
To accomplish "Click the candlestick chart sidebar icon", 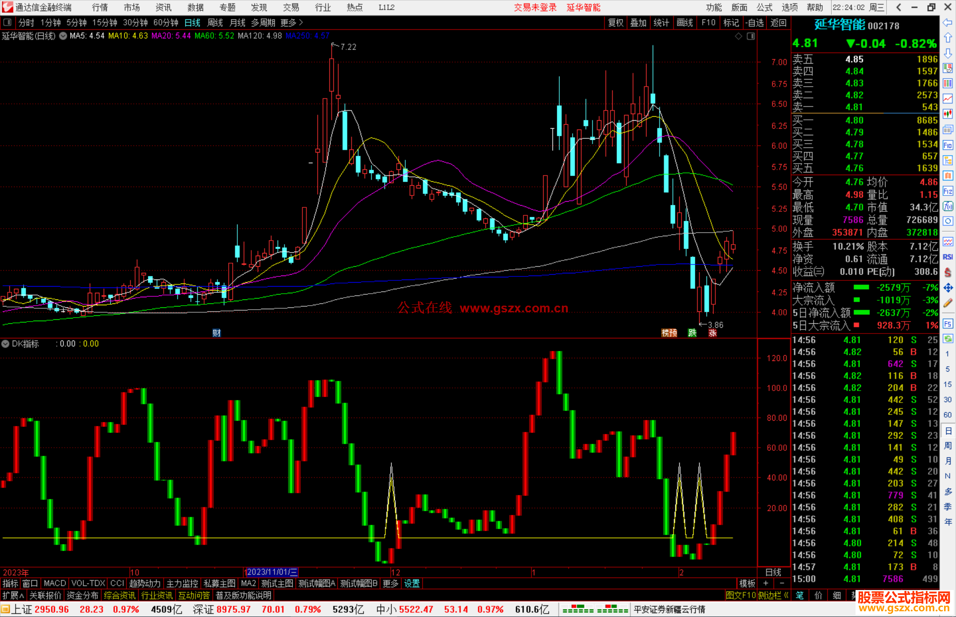I will 948,114.
